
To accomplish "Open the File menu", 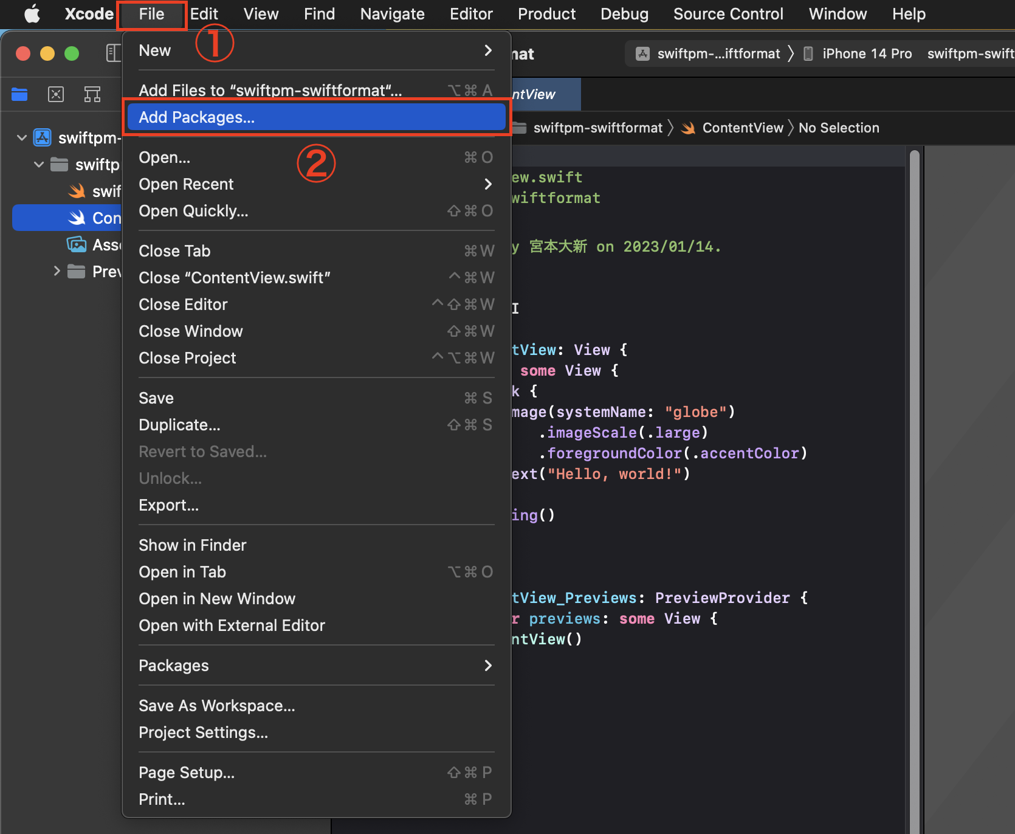I will pos(151,13).
